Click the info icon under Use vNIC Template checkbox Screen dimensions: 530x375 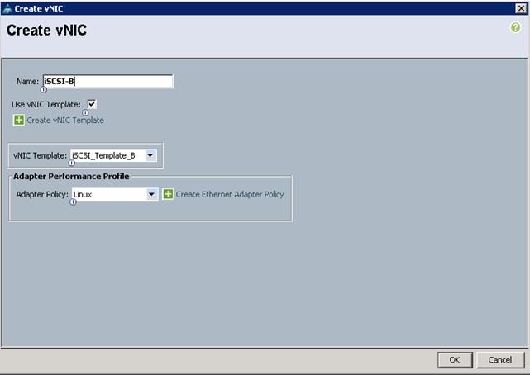(x=85, y=112)
